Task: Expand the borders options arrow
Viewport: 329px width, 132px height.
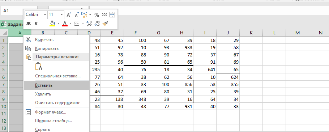Action: tap(83, 24)
